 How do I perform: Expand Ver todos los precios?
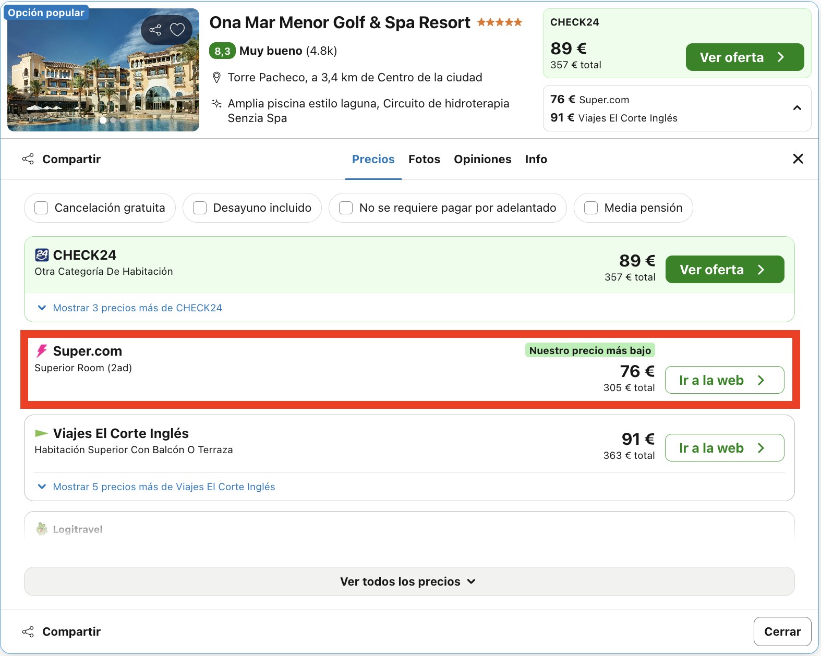coord(409,581)
